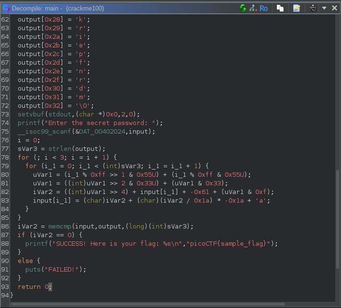
Task: Select output[0x32] on line 72
Action: [x=40, y=106]
